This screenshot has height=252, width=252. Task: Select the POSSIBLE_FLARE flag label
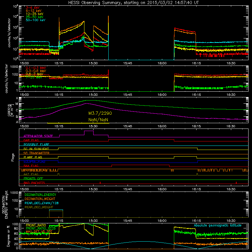point(36,145)
